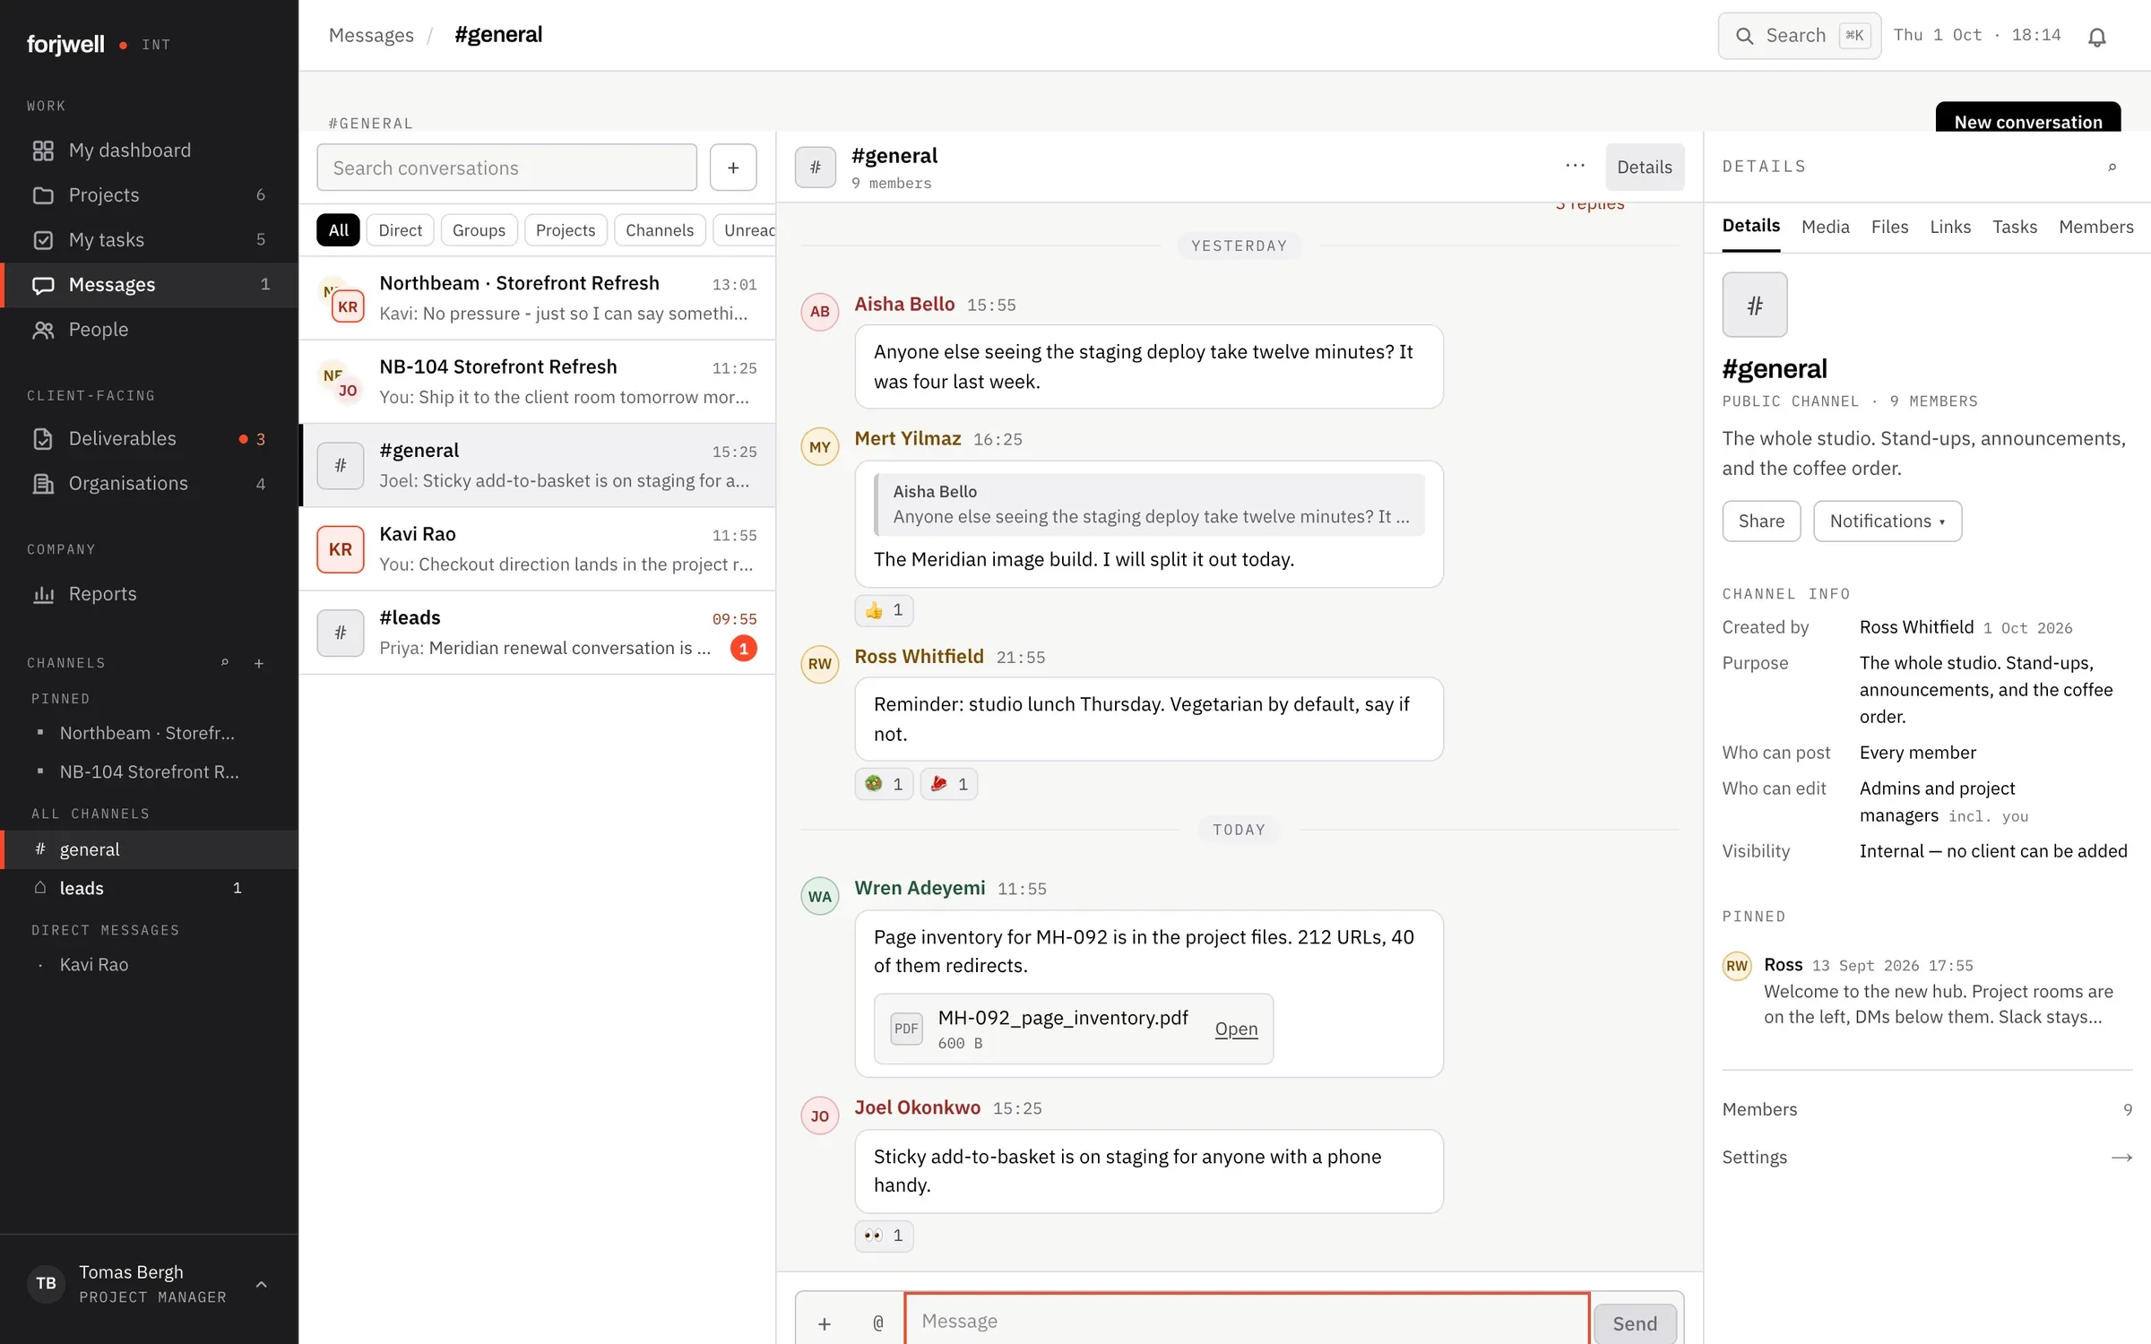Open the MH-092_page_inventory.pdf link
This screenshot has height=1344, width=2151.
(1236, 1029)
